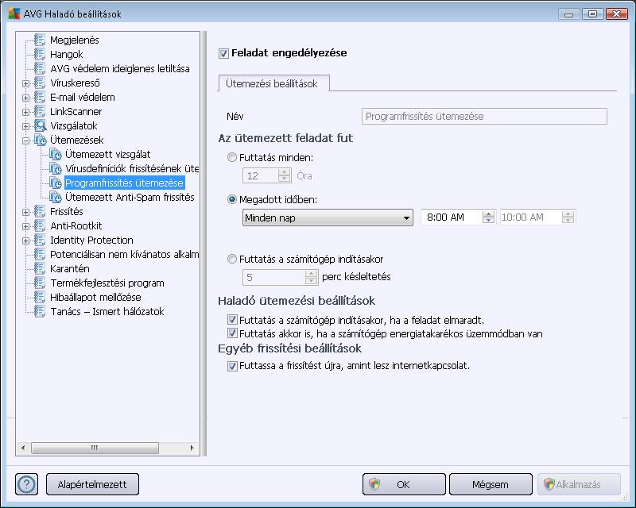
Task: Click the Víruskereső document icon
Action: (x=40, y=83)
